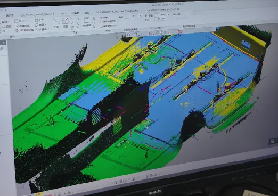This screenshot has width=278, height=196.
Task: Select the diagonal line tool in ribbon
Action: tap(56, 21)
